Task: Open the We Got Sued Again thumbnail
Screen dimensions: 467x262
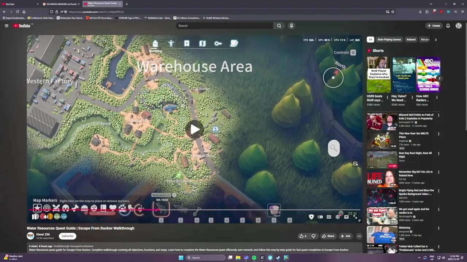Action: click(x=382, y=216)
